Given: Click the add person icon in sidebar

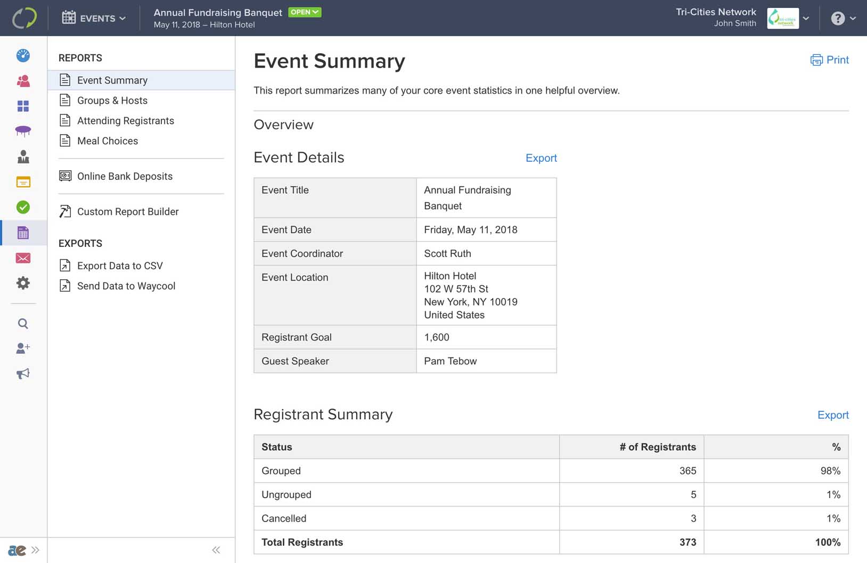Looking at the screenshot, I should click(x=23, y=348).
